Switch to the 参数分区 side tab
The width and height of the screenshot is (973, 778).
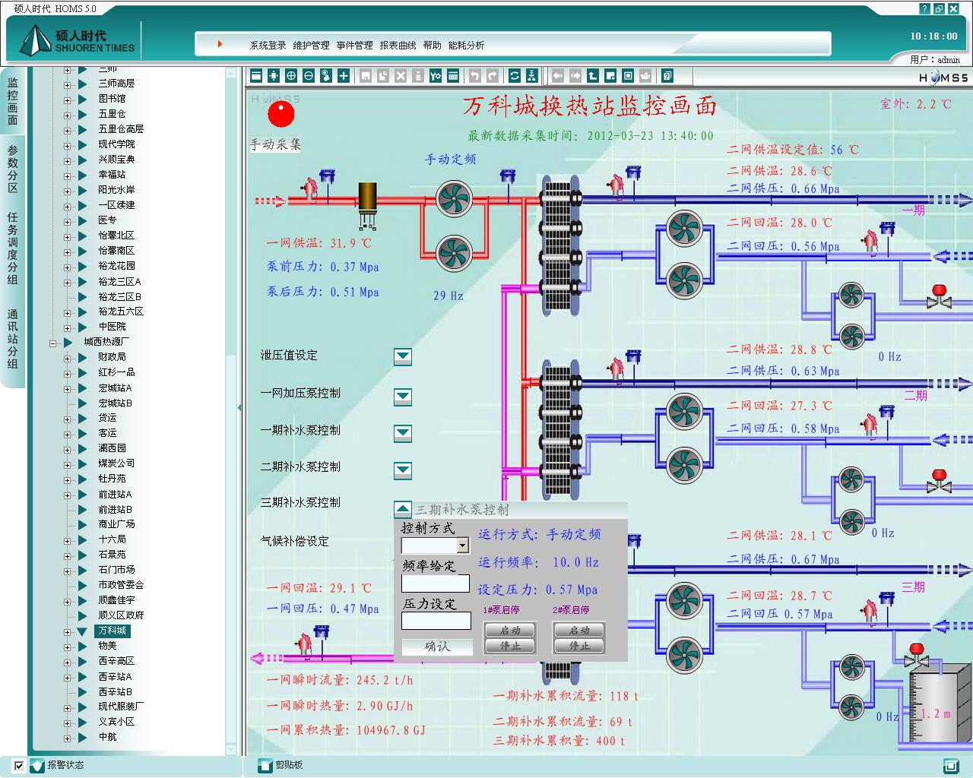tap(13, 169)
